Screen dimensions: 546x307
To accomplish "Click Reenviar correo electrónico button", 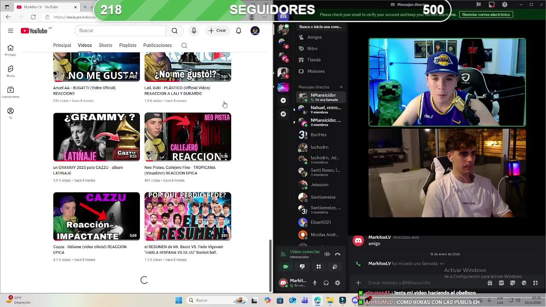I will coord(486,14).
